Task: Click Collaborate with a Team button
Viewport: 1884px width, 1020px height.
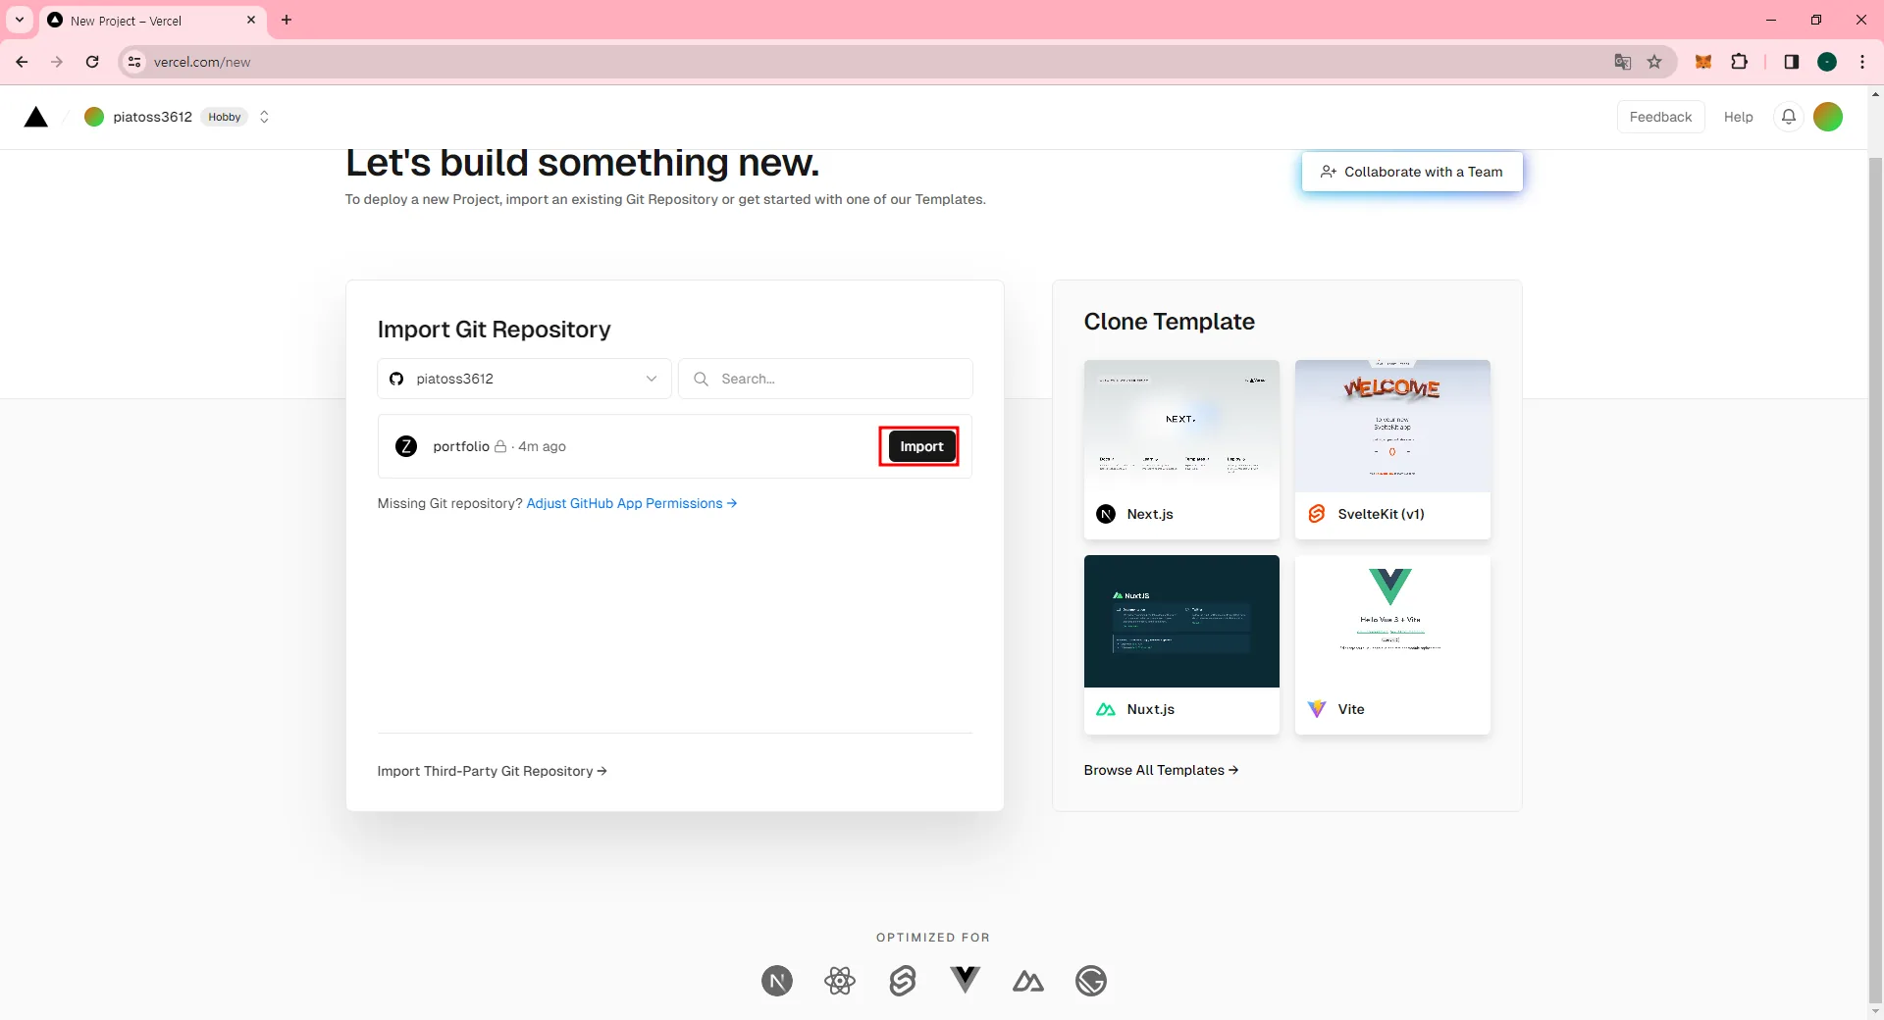Action: [x=1412, y=172]
